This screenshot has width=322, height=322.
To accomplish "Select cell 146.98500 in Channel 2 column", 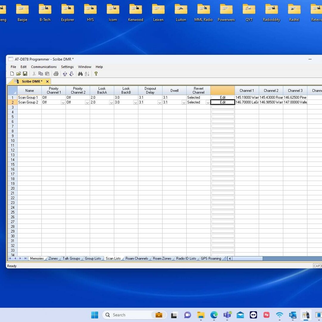I will coord(271,102).
